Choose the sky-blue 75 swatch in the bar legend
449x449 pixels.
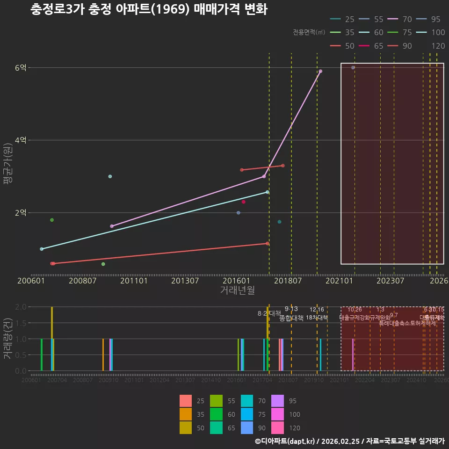pos(247,414)
